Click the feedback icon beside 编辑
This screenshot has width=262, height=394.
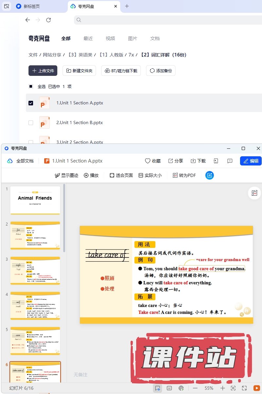pyautogui.click(x=230, y=161)
